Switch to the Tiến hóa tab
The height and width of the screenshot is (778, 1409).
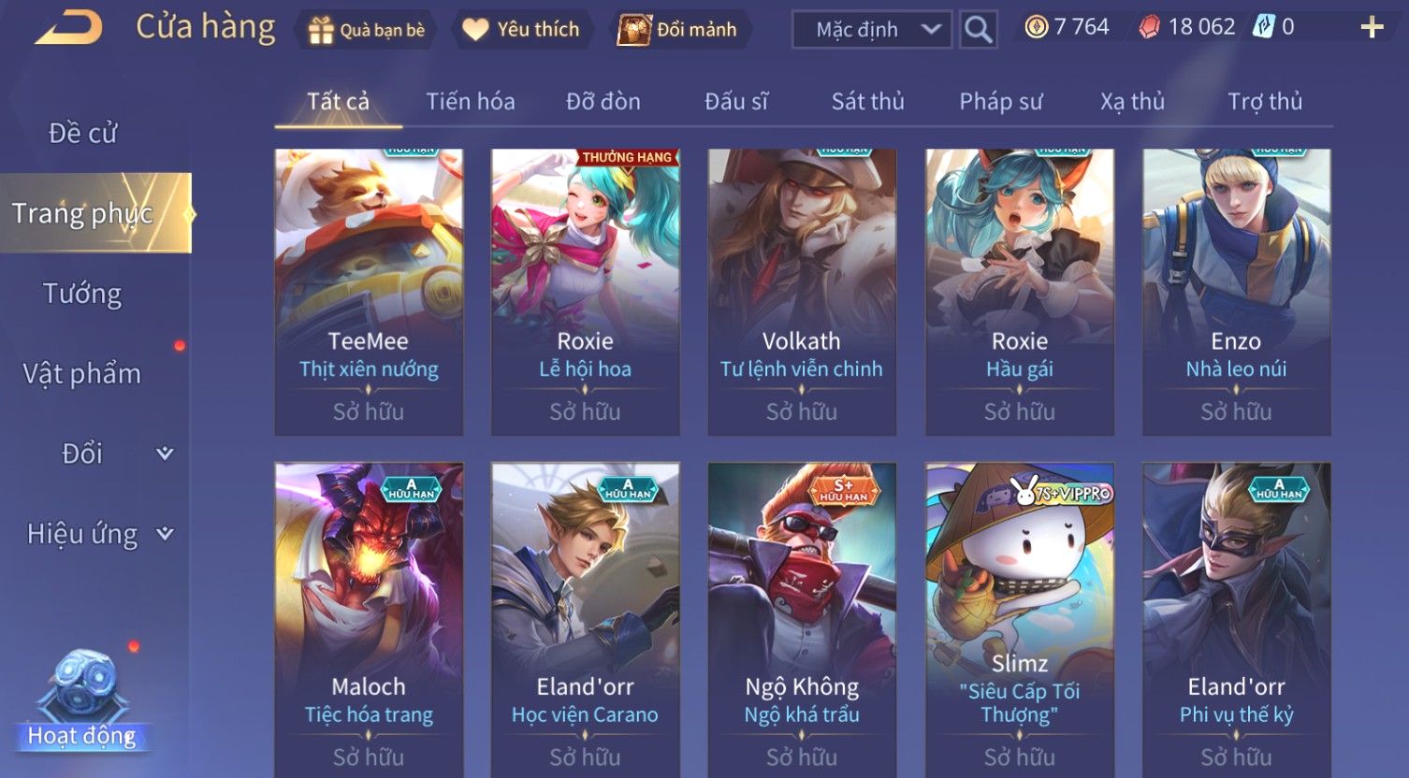pos(471,101)
